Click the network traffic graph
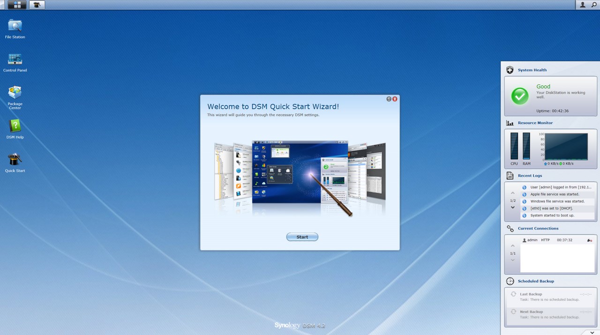This screenshot has height=335, width=600. pyautogui.click(x=566, y=147)
